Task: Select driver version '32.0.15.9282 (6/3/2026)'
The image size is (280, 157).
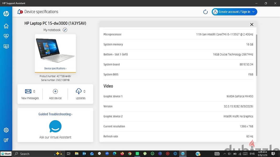Action: (238, 106)
